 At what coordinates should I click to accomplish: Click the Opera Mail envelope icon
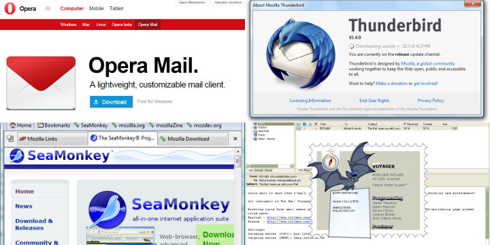(x=41, y=83)
